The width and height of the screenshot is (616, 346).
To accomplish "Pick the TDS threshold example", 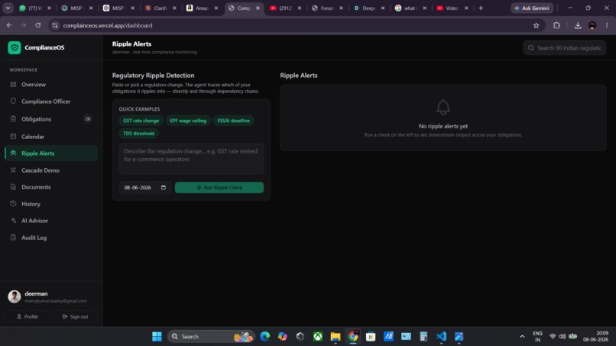I will pos(138,134).
